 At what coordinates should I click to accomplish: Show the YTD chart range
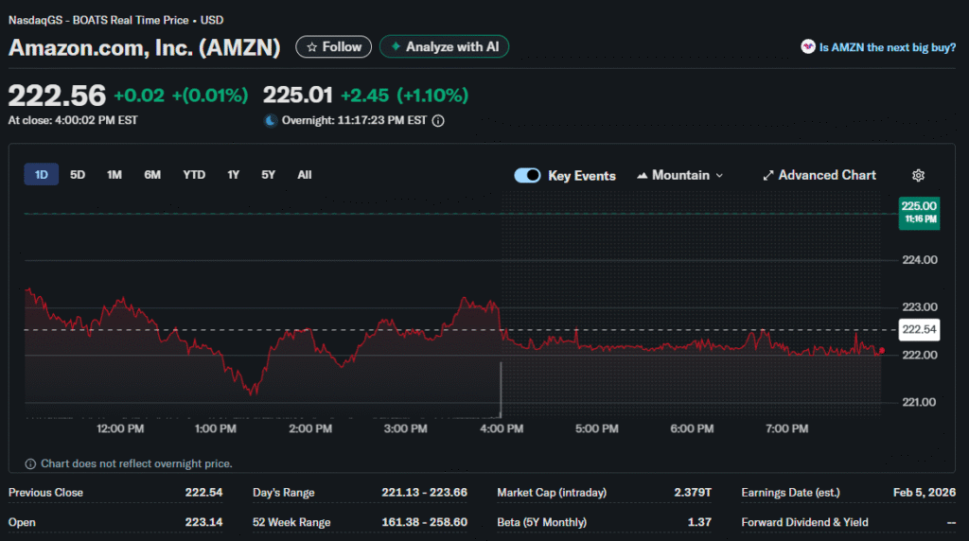point(194,175)
